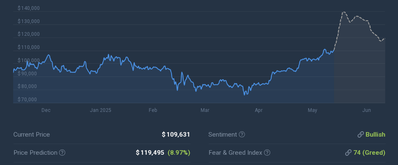Image resolution: width=398 pixels, height=165 pixels.
Task: Click the $109,631 current price value
Action: [x=176, y=135]
